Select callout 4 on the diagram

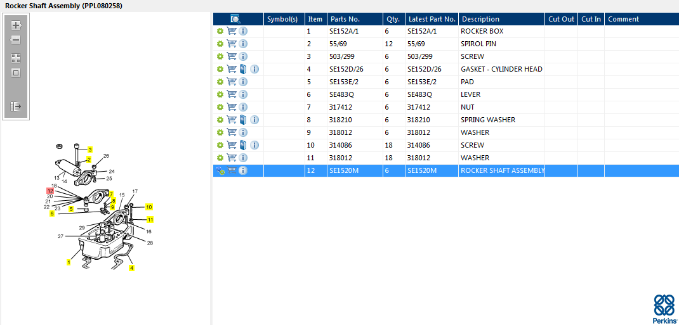tap(131, 268)
